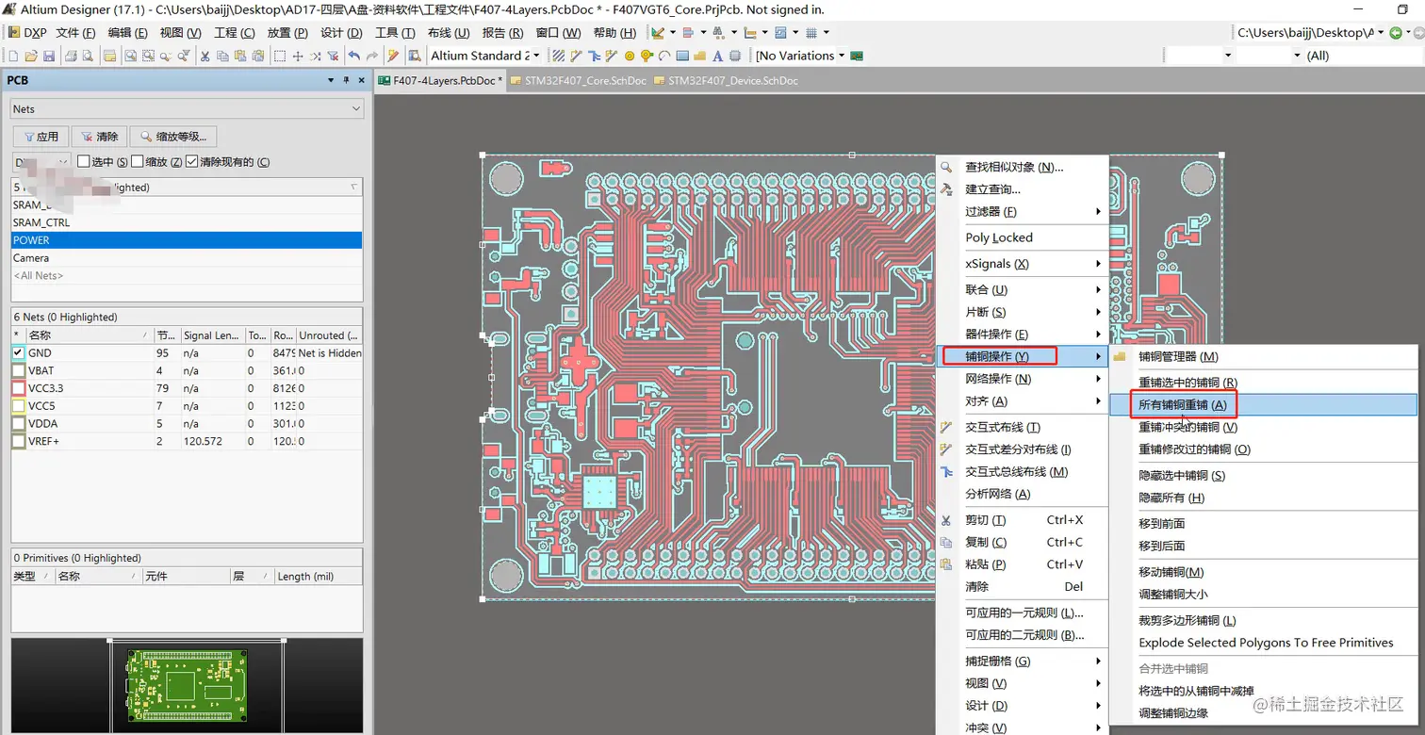Image resolution: width=1425 pixels, height=735 pixels.
Task: Click the Save icon in the toolbar
Action: [49, 57]
